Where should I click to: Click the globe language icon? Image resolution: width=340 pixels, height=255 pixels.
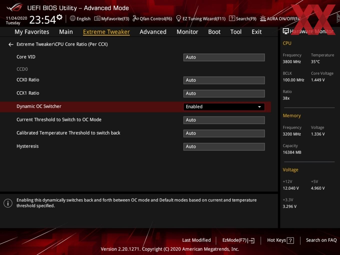(72, 18)
